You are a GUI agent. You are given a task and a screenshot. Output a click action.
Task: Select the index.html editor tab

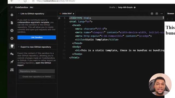click(67, 14)
